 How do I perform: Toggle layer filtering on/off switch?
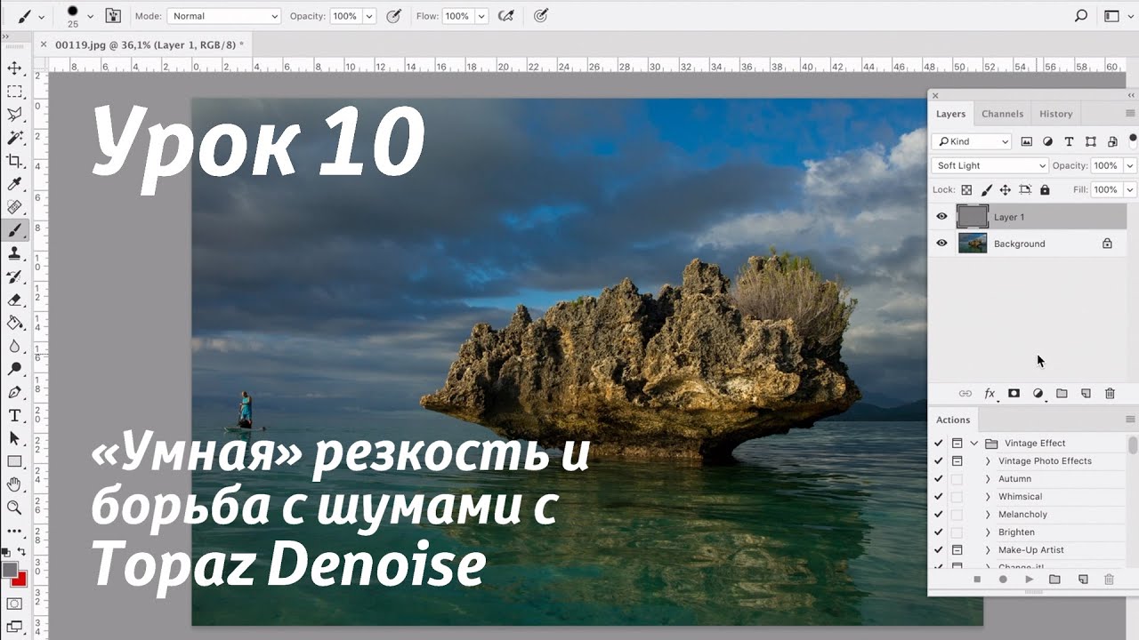point(1133,140)
